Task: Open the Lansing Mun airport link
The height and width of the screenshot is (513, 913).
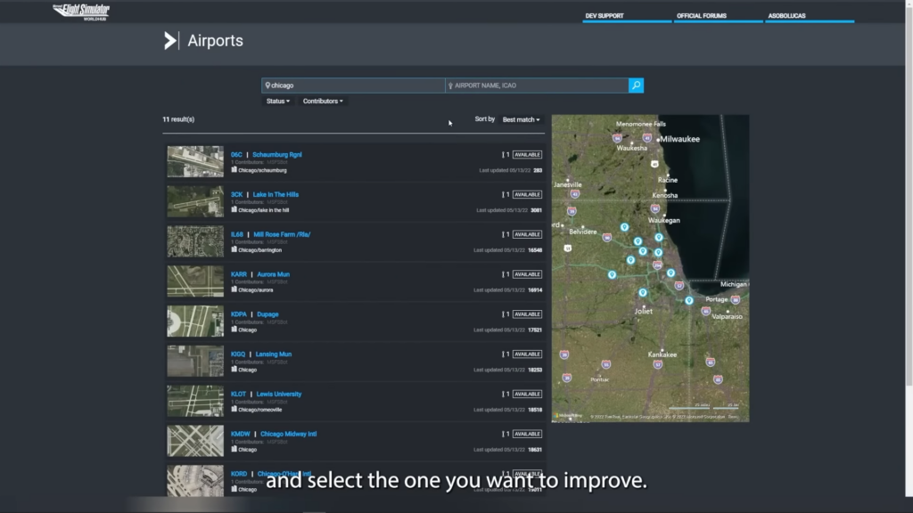Action: pos(274,354)
